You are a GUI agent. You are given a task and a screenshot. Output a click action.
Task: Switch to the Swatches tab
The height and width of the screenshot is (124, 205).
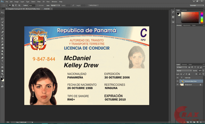[184, 10]
